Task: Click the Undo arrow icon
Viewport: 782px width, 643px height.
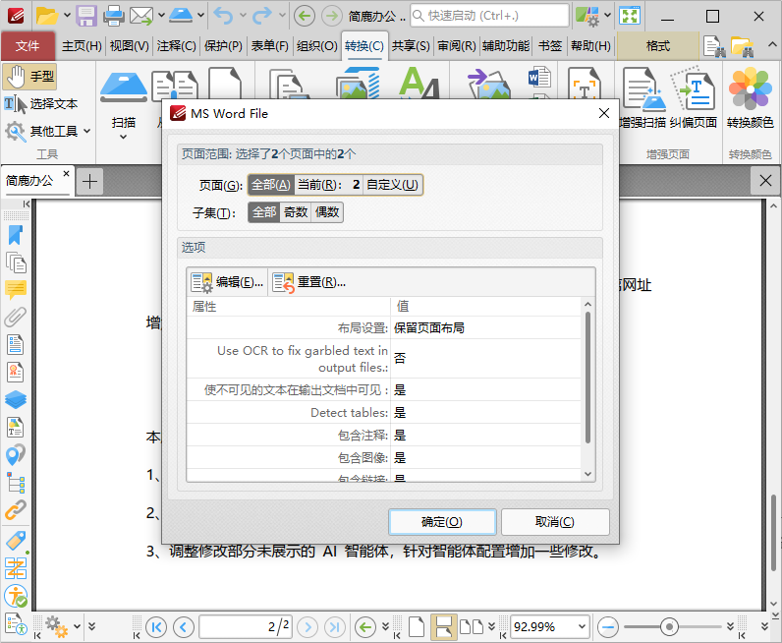Action: (x=223, y=16)
